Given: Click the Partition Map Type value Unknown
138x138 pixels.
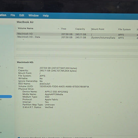Looking at the screenshot, I should coord(50,104).
